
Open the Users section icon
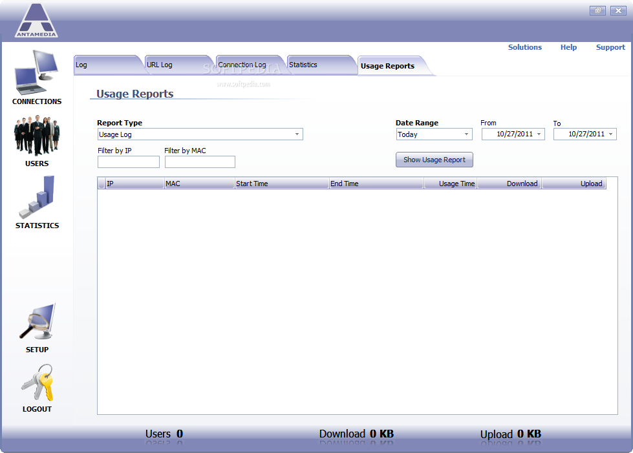coord(37,135)
